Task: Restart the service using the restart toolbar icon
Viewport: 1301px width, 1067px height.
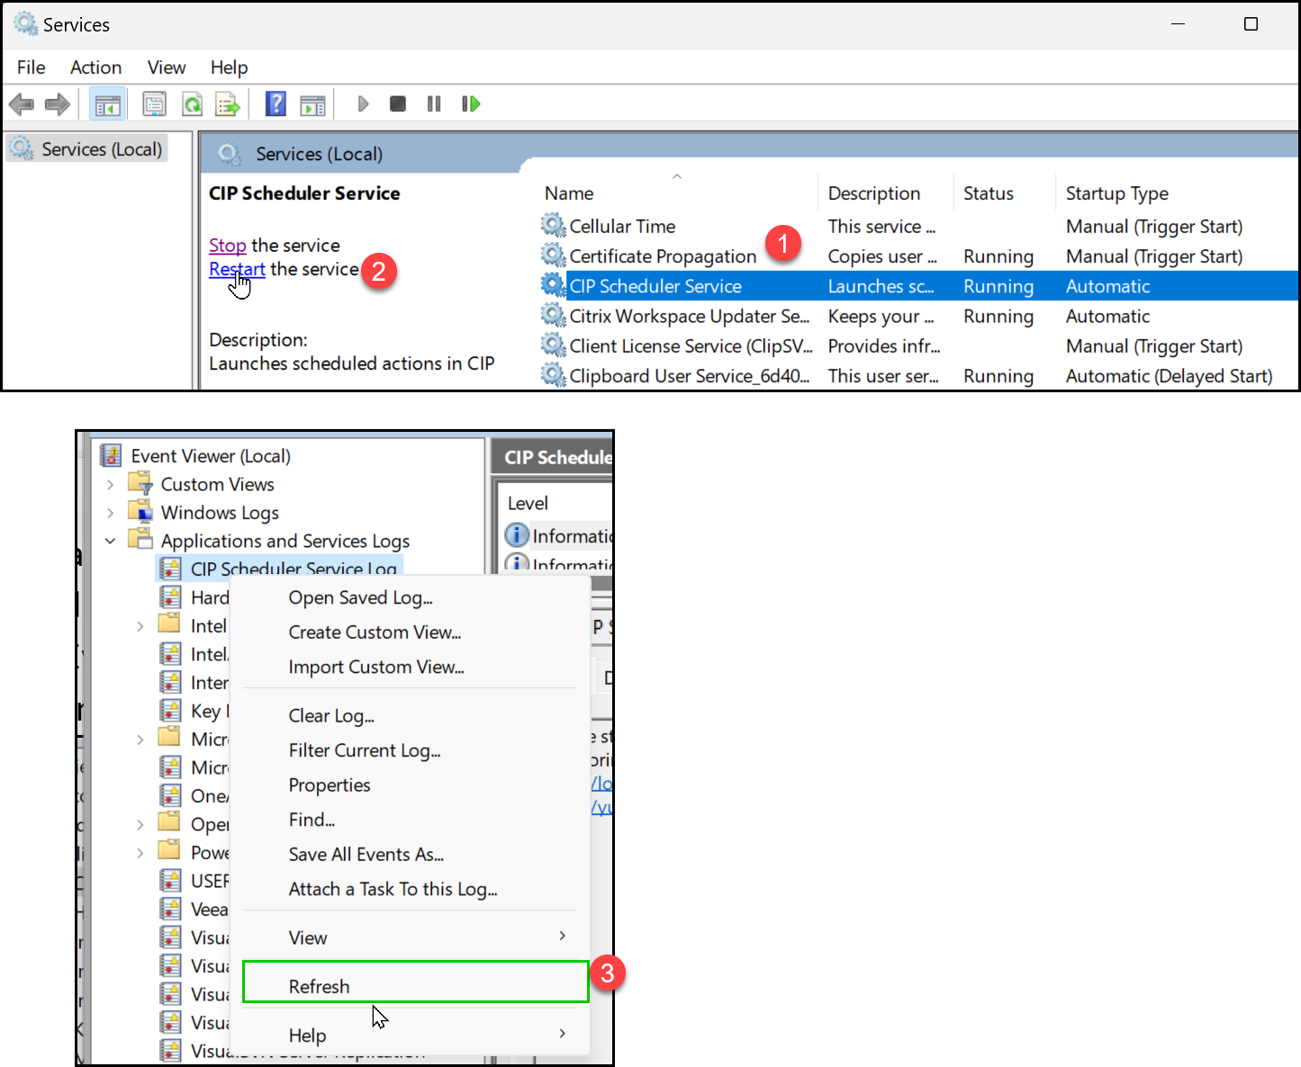Action: 470,103
